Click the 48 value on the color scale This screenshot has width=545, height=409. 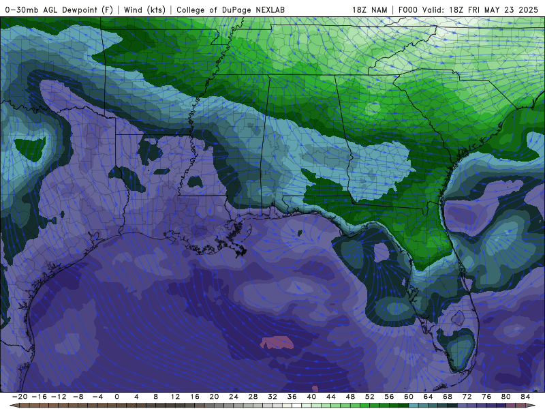(x=351, y=397)
